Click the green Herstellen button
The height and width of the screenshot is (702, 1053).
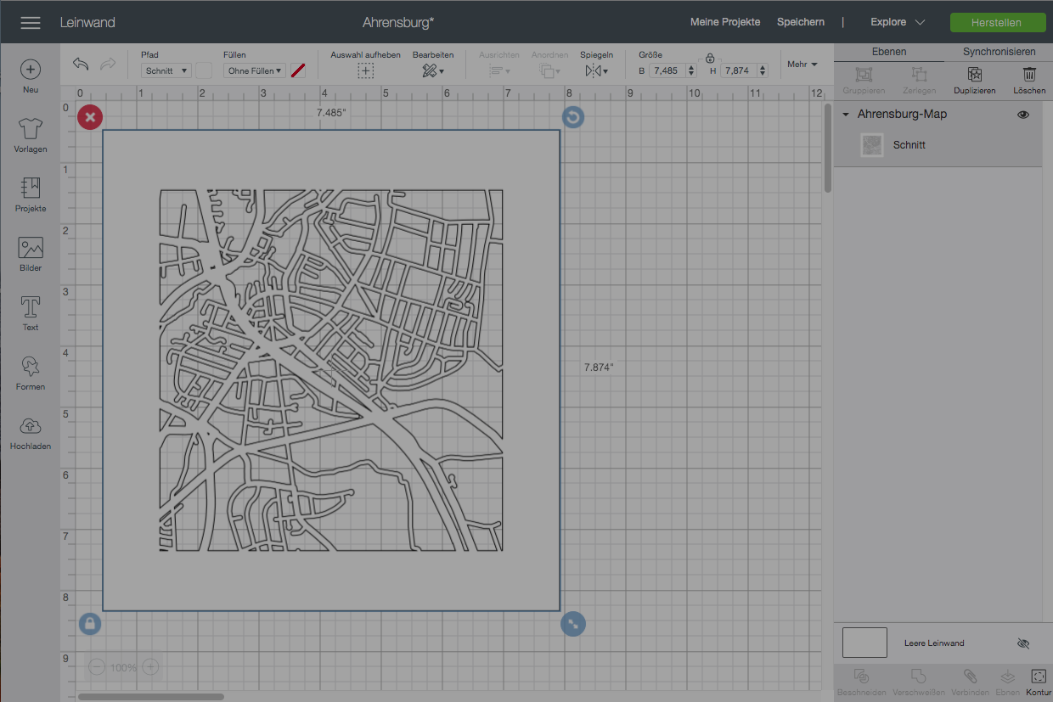[x=997, y=23]
